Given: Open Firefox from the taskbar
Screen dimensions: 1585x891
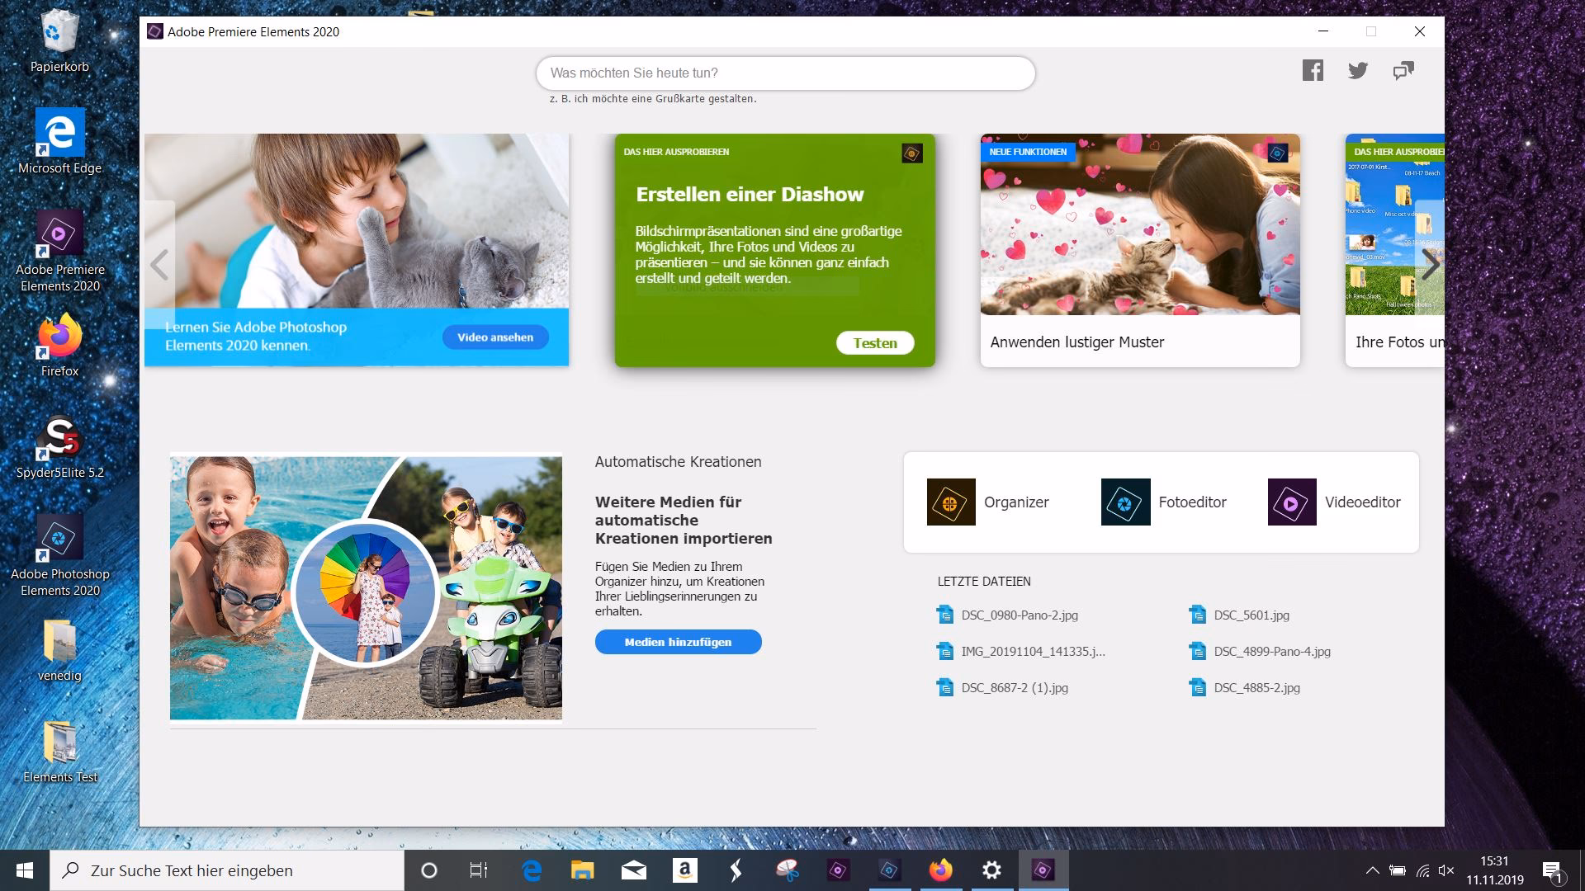Looking at the screenshot, I should pyautogui.click(x=940, y=870).
